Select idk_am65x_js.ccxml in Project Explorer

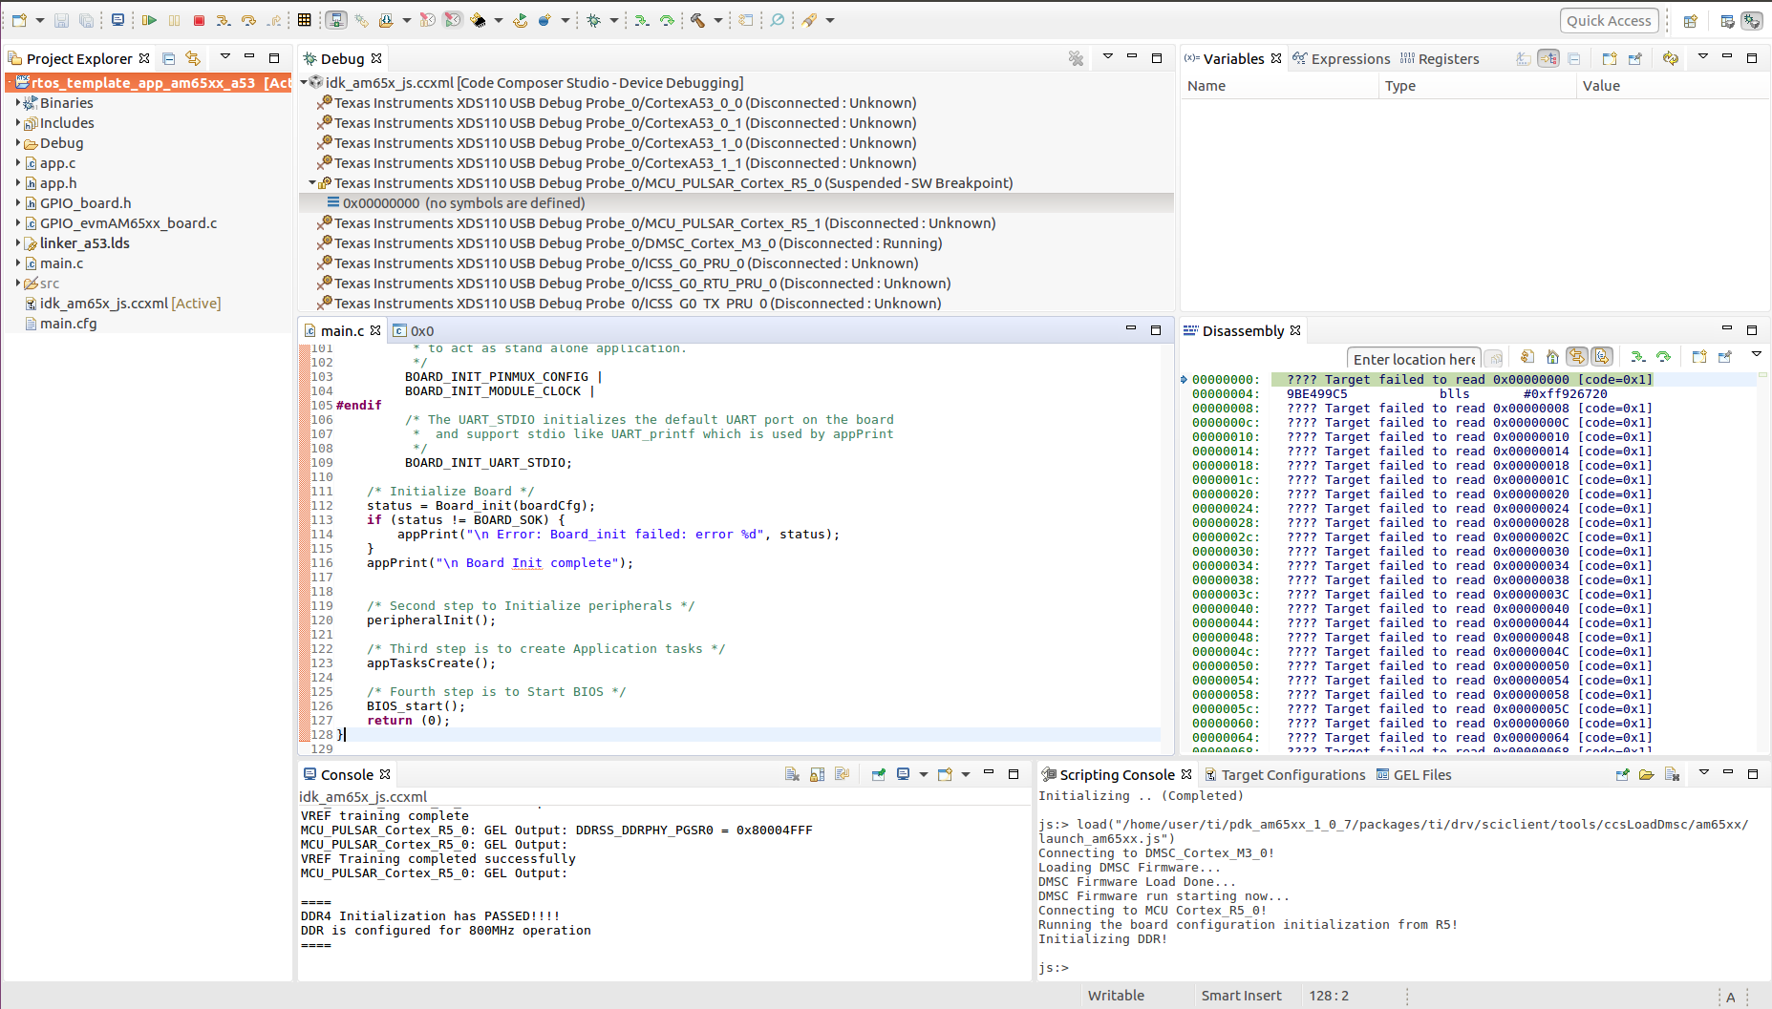(103, 304)
